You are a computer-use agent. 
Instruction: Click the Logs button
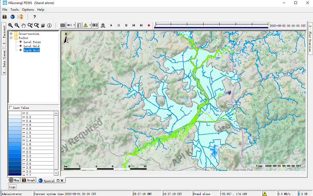pyautogui.click(x=12, y=187)
